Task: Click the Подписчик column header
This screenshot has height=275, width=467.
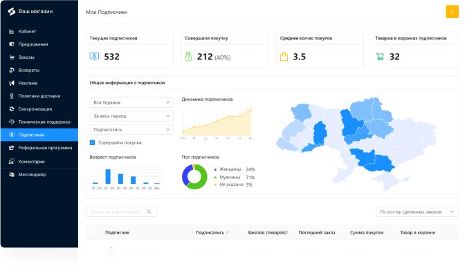Action: pyautogui.click(x=118, y=232)
